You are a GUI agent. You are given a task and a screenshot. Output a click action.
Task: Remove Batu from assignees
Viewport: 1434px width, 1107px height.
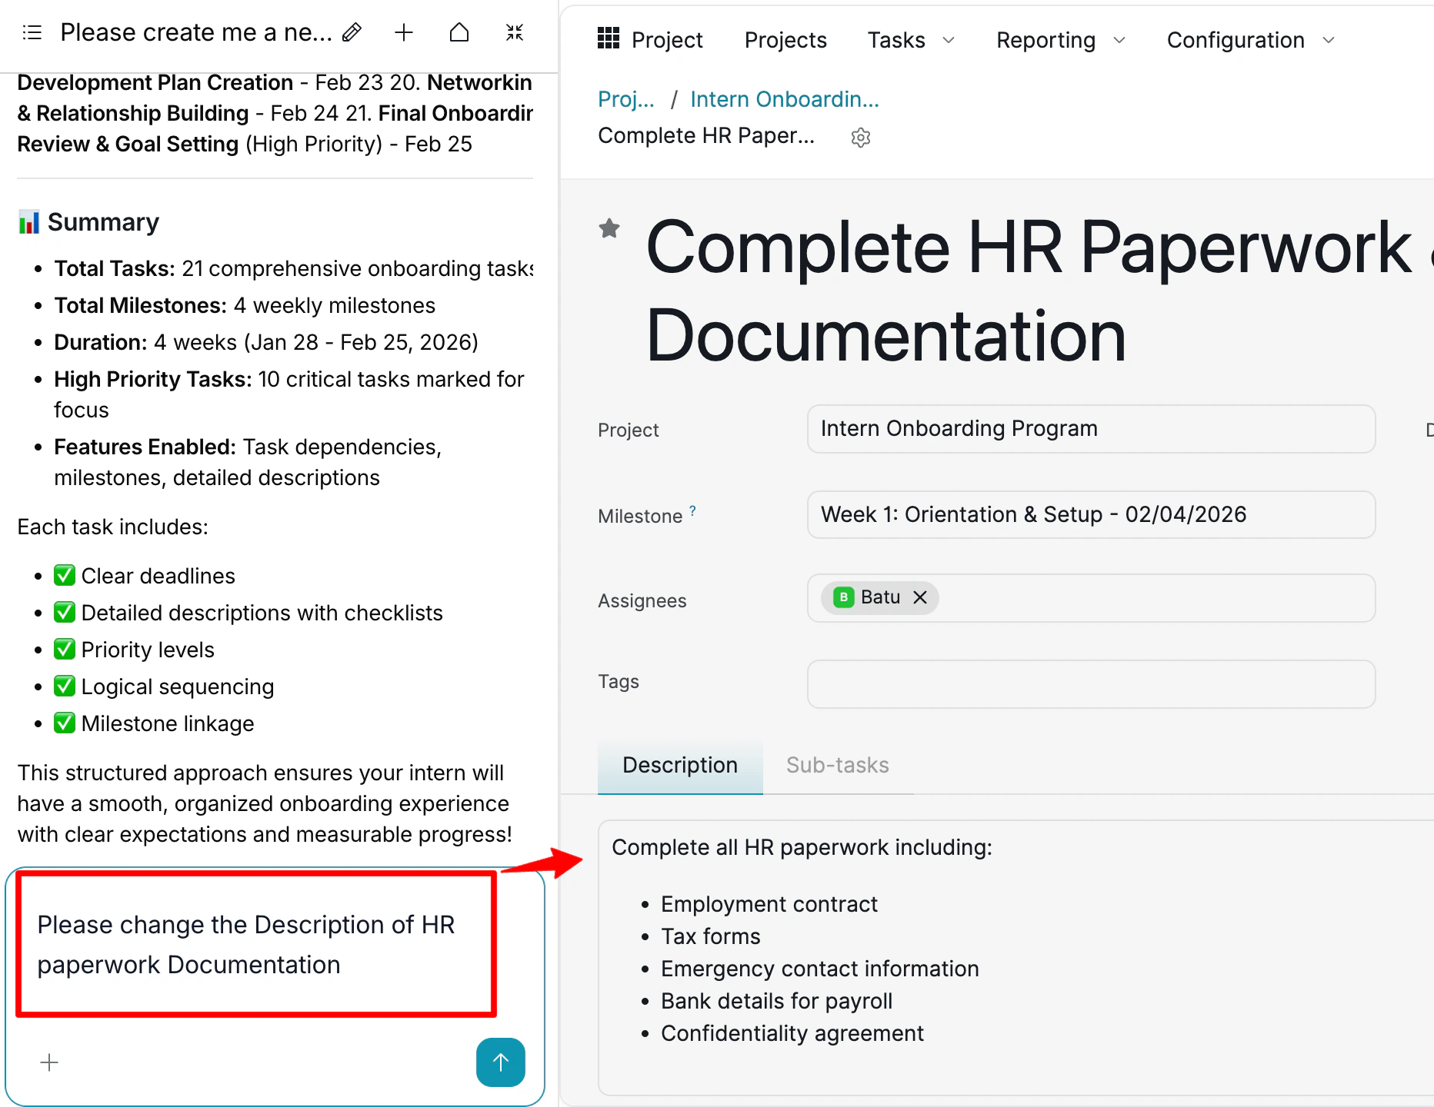(x=920, y=597)
